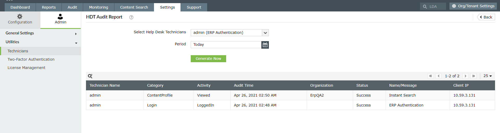Open the Content Search tab
This screenshot has height=133, width=500.
coord(134,7)
